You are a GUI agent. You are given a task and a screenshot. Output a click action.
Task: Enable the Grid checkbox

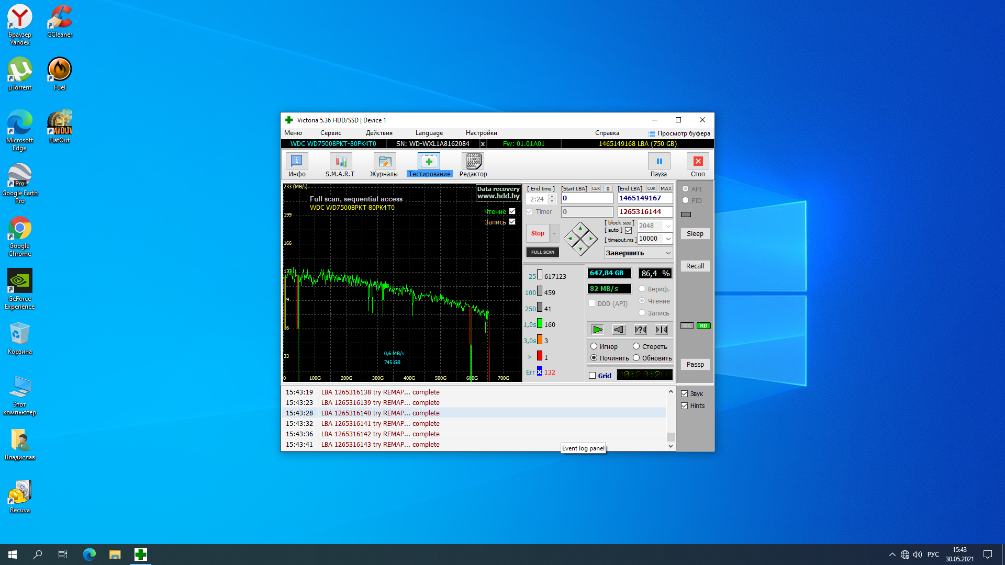coord(592,375)
